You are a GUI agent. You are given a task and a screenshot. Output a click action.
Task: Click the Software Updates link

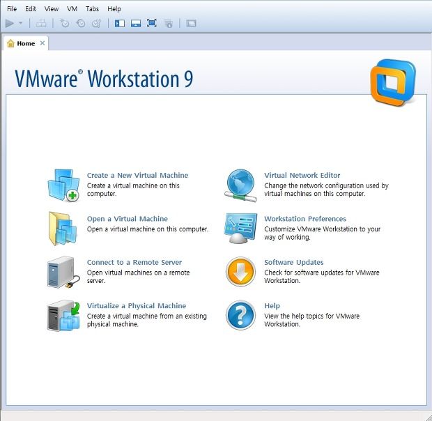[x=294, y=262]
